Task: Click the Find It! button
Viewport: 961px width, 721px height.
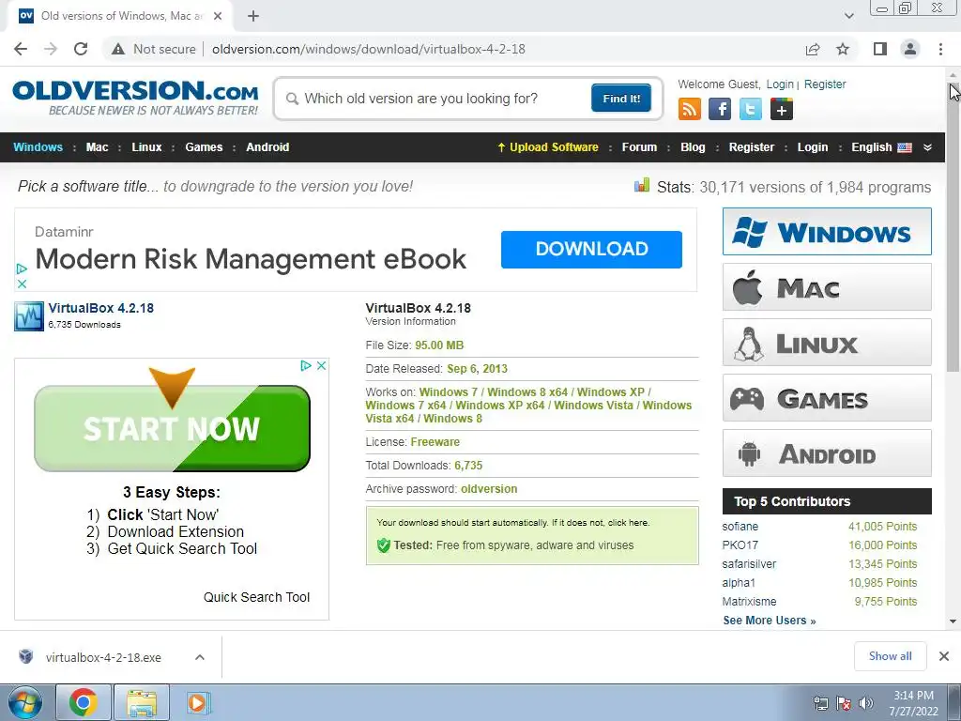Action: pos(621,98)
